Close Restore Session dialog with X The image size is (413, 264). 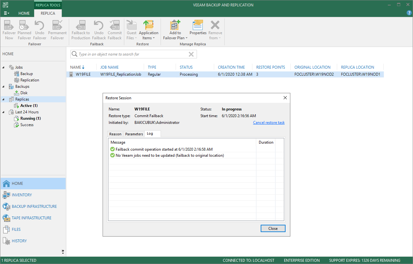tap(285, 98)
